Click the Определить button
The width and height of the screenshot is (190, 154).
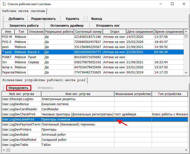click(19, 88)
